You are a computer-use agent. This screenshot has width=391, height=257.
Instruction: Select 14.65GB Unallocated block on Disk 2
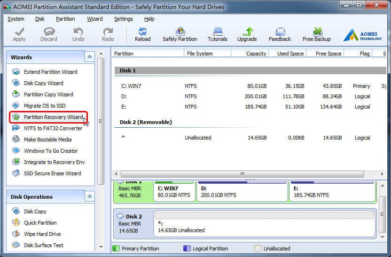264,224
